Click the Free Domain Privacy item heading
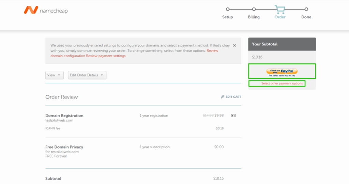The image size is (349, 184). 64,147
